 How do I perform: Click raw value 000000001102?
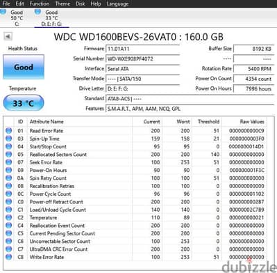246,194
